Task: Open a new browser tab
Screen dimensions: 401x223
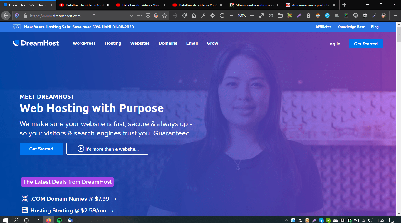Action: click(344, 5)
